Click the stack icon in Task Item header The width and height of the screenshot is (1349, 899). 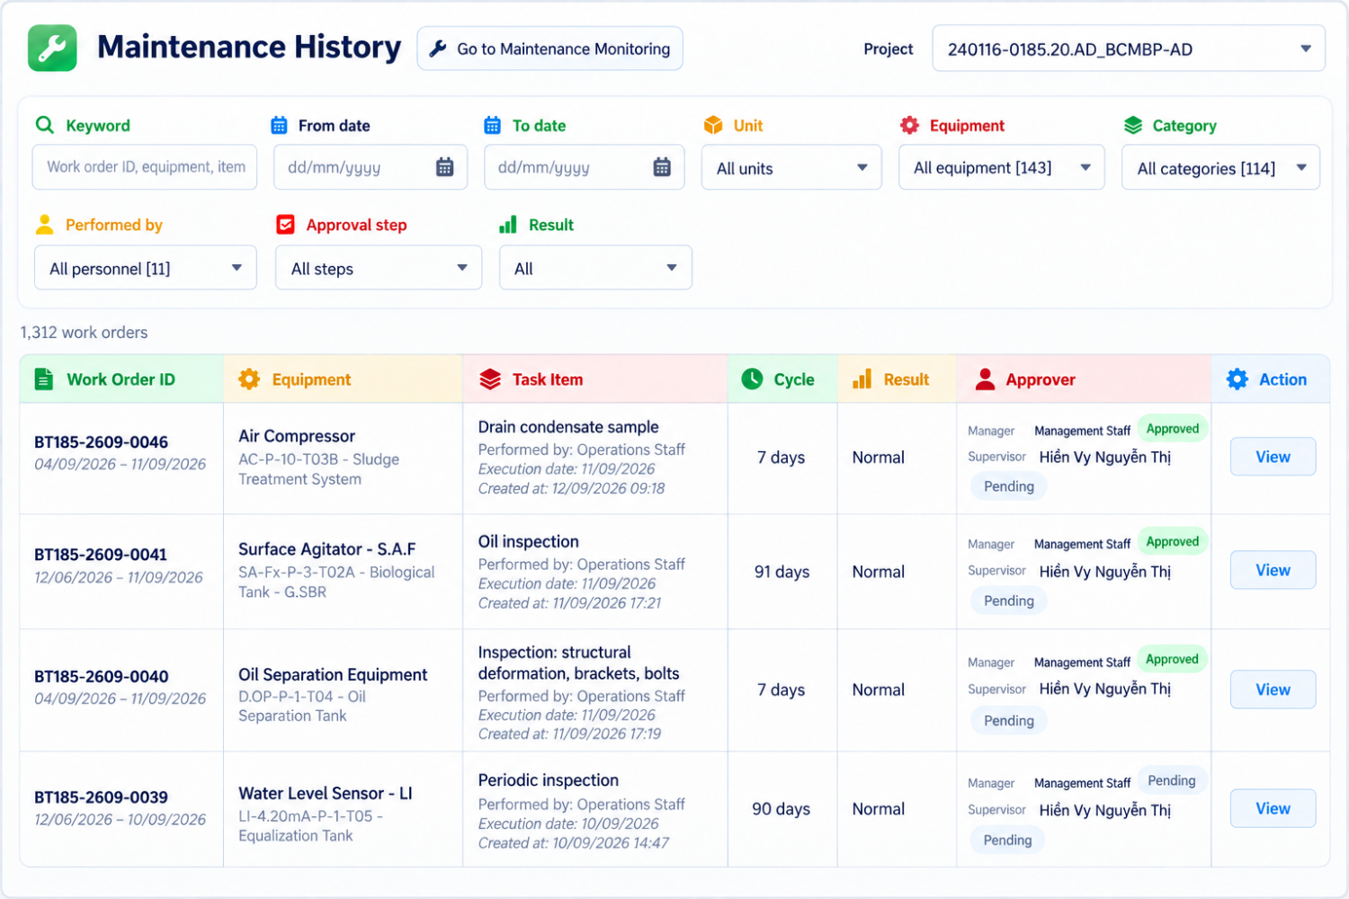(x=490, y=379)
